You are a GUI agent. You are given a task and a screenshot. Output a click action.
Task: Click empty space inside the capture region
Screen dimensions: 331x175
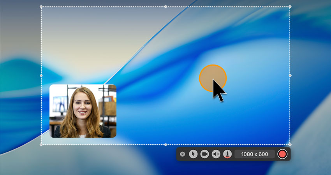[x=156, y=109]
